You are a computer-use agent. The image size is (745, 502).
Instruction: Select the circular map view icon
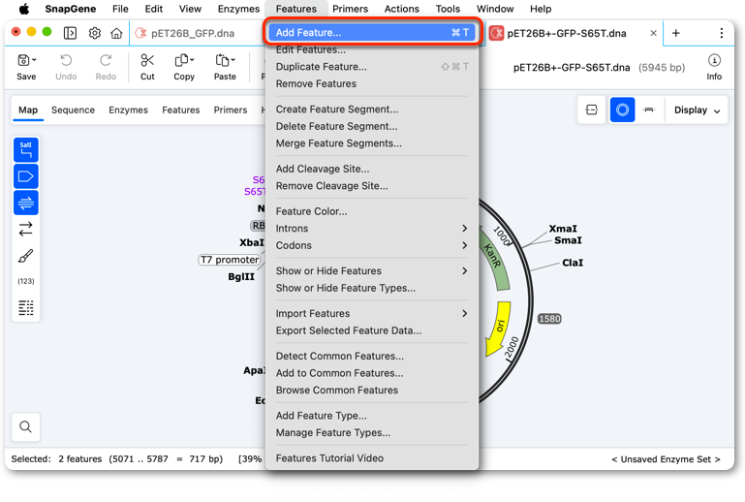(x=622, y=110)
